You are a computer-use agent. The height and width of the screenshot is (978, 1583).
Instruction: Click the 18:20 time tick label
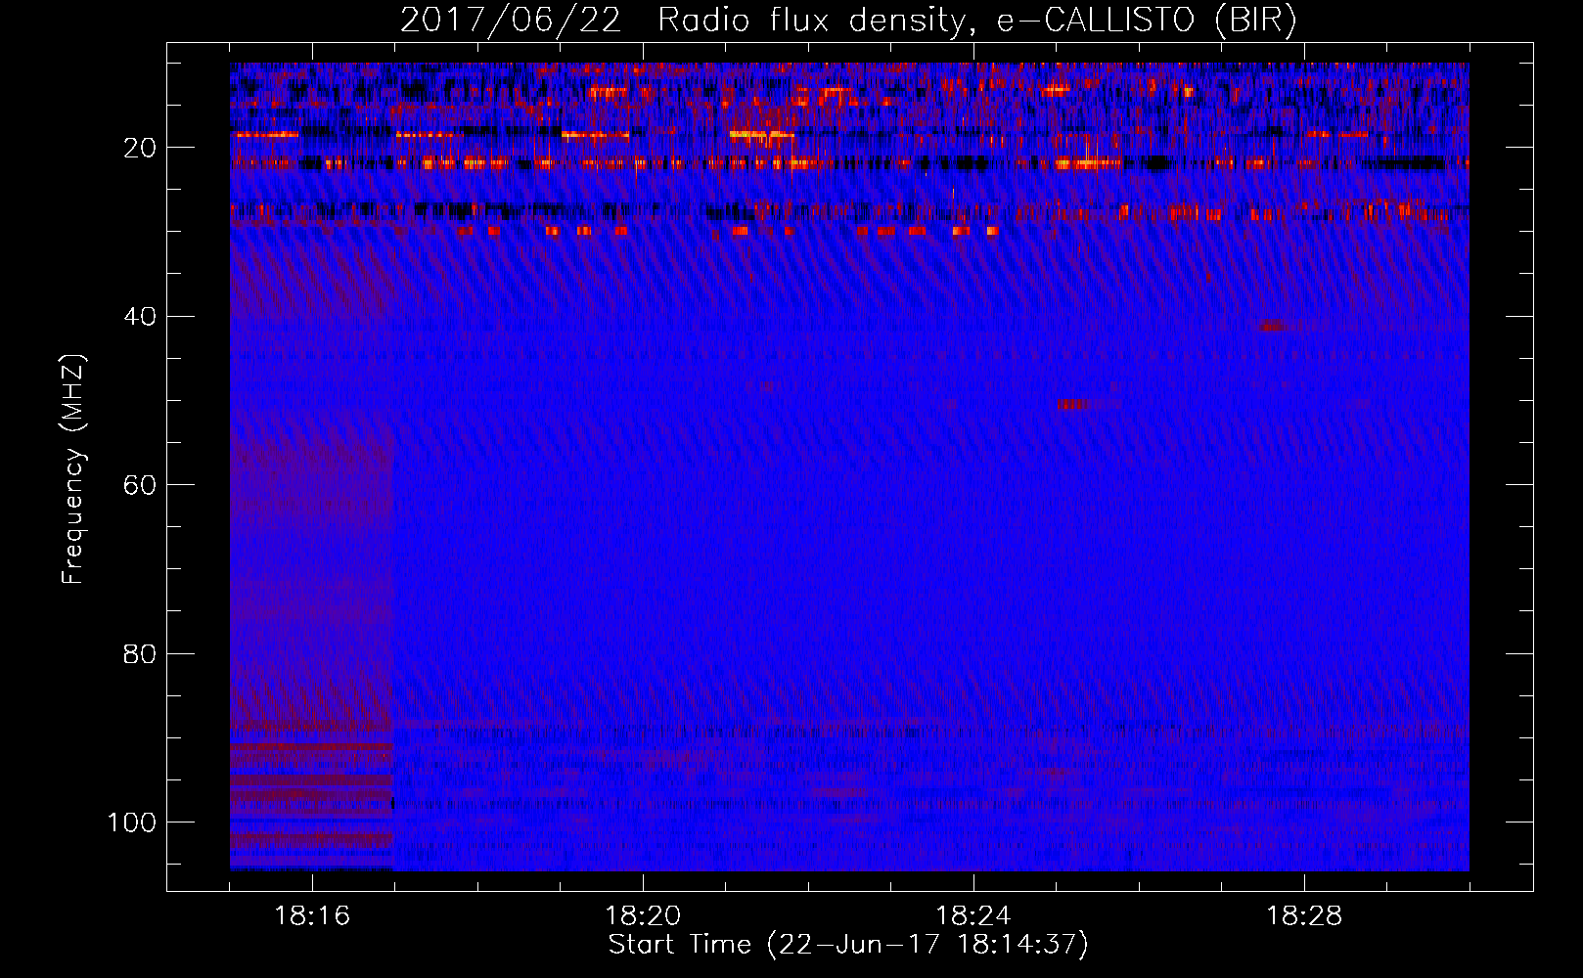coord(643,916)
